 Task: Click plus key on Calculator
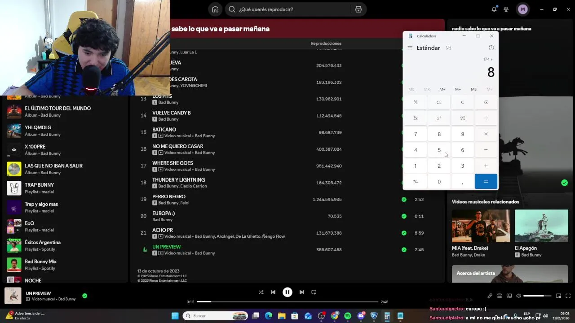click(486, 166)
